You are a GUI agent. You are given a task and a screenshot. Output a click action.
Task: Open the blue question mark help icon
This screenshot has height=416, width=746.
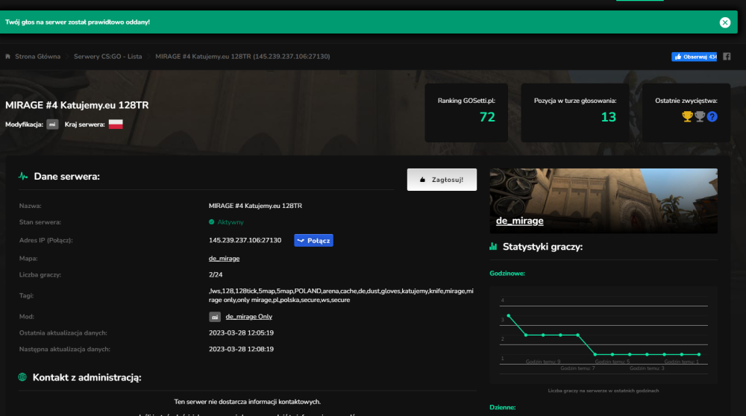click(x=712, y=116)
